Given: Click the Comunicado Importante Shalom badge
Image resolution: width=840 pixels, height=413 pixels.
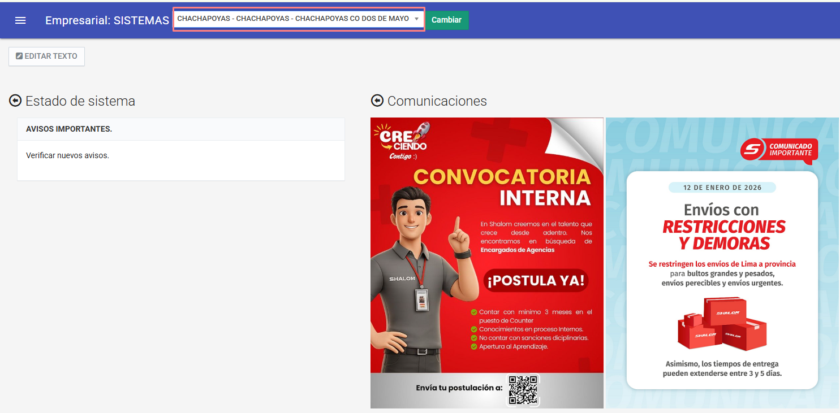Looking at the screenshot, I should pos(779,150).
